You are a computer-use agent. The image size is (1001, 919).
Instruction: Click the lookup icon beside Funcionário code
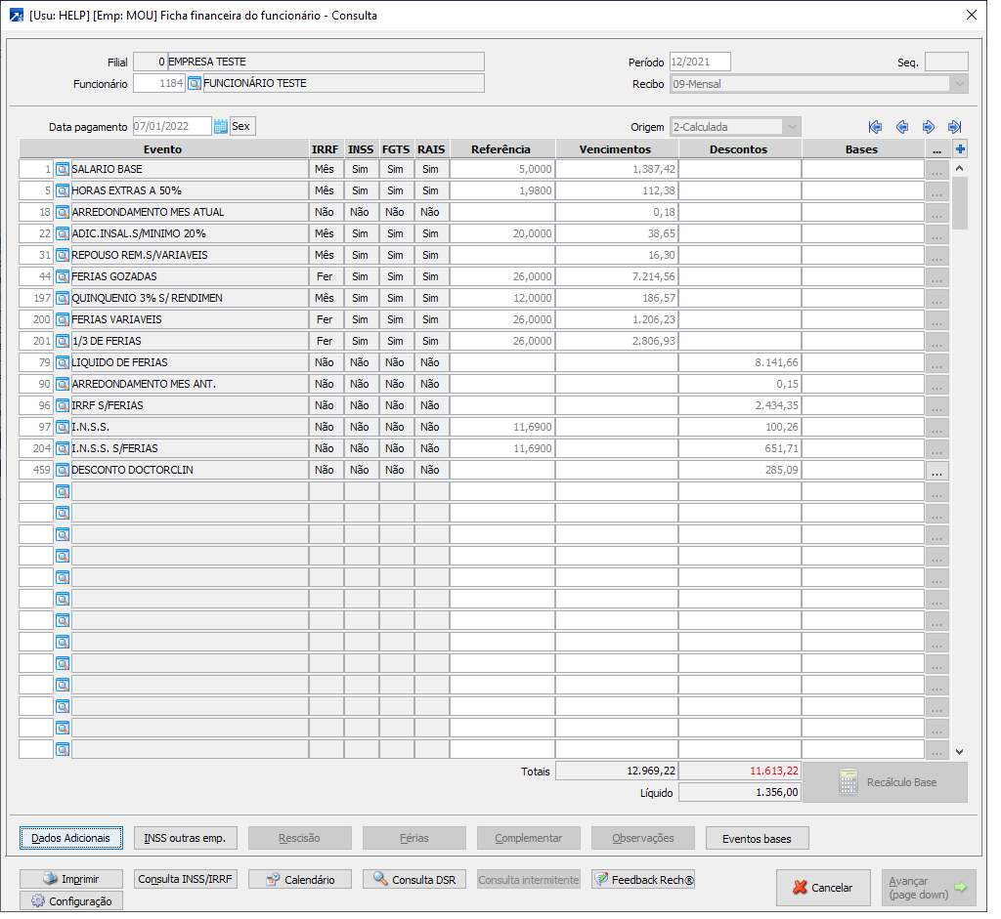[x=194, y=84]
